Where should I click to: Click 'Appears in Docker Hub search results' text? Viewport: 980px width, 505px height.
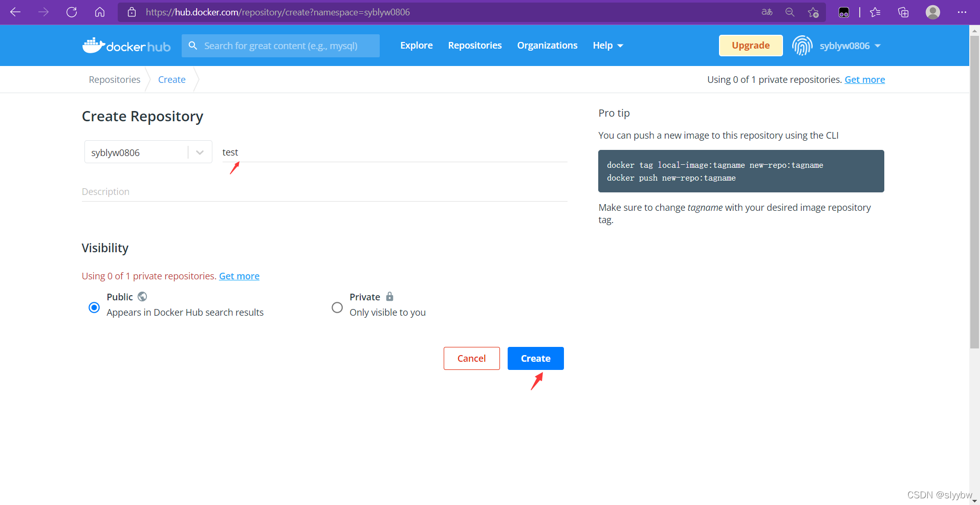tap(185, 312)
